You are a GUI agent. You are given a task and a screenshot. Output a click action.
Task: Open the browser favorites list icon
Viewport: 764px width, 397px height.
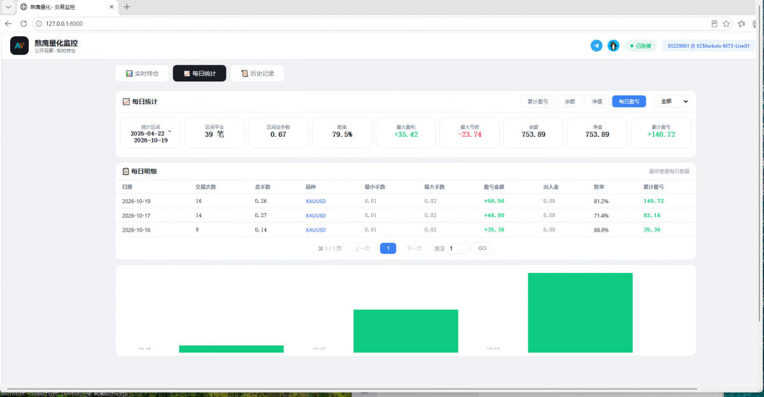742,24
